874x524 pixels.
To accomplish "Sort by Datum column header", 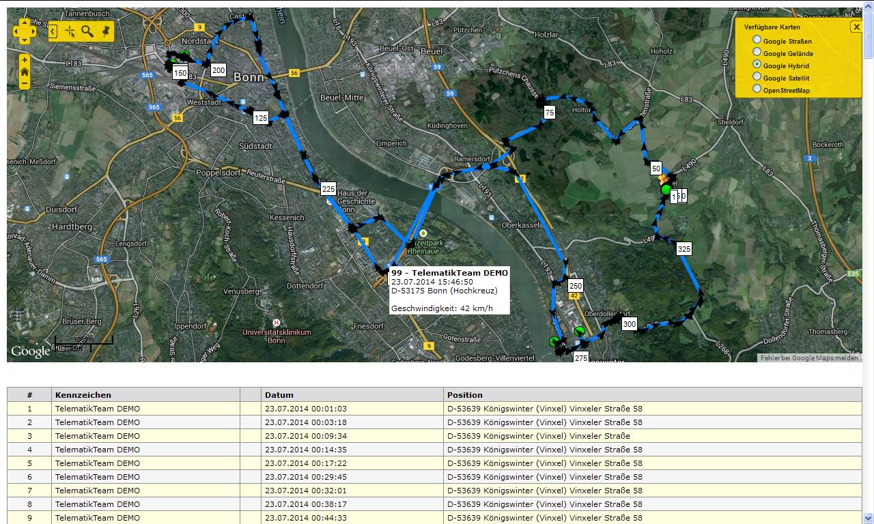I will [352, 394].
